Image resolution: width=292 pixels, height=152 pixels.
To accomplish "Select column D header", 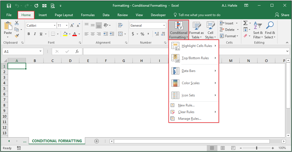I will [70, 61].
